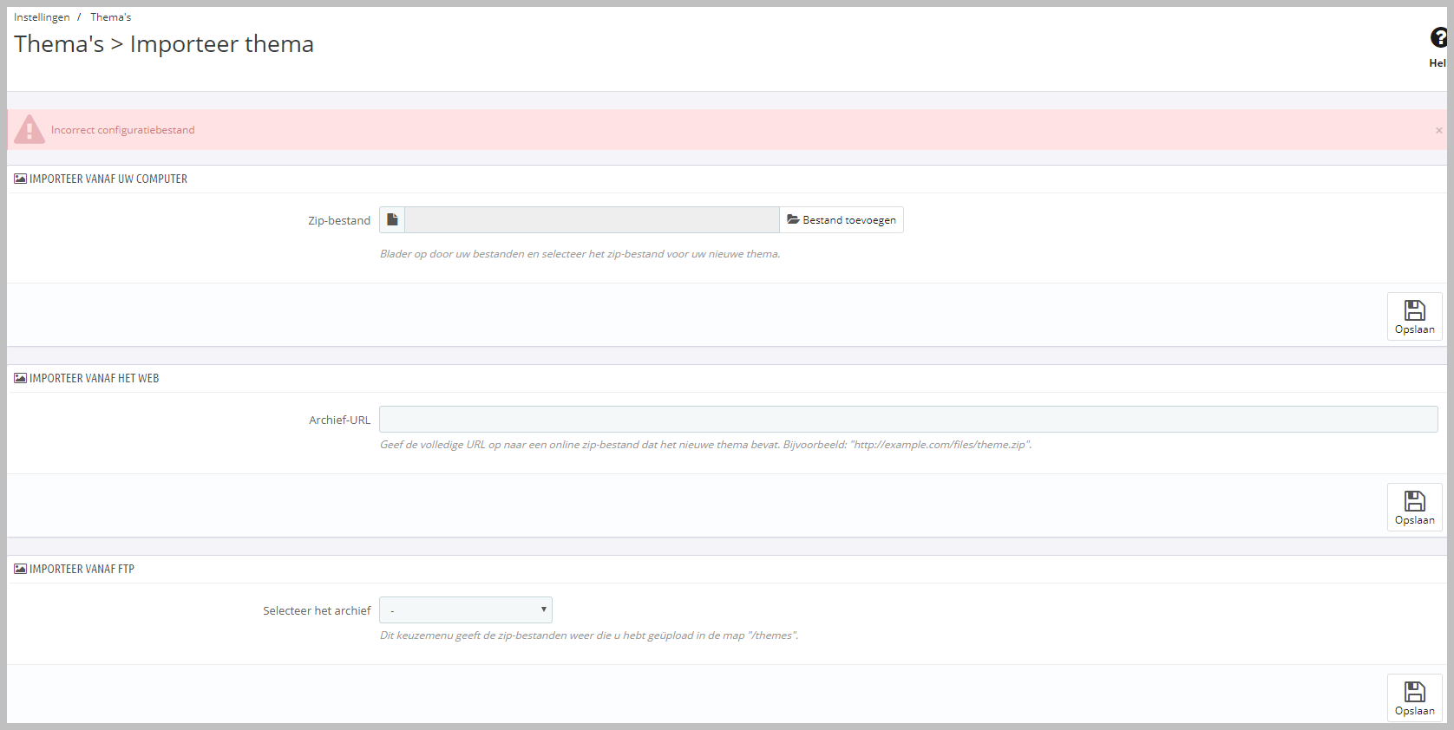Save the 'Importeer vanaf FTP' section
The width and height of the screenshot is (1454, 730).
coord(1414,698)
